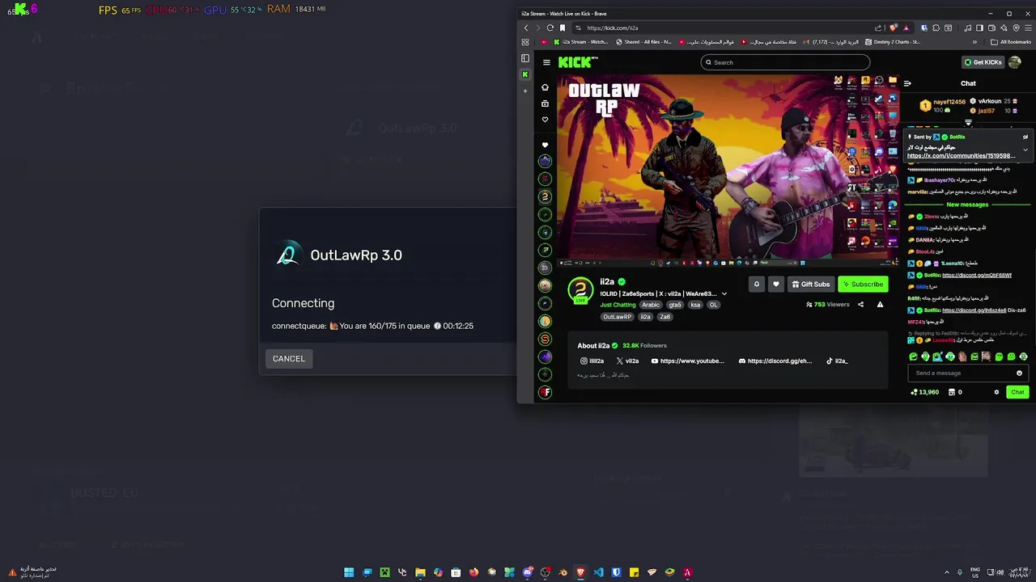Click the Get KICKs button
Image resolution: width=1036 pixels, height=582 pixels.
pyautogui.click(x=983, y=62)
